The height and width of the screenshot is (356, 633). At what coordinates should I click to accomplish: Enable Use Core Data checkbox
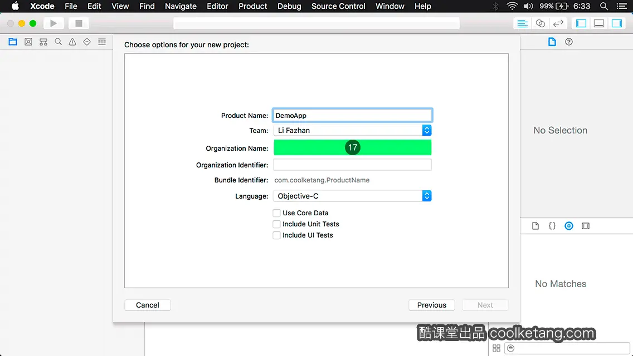pyautogui.click(x=276, y=213)
